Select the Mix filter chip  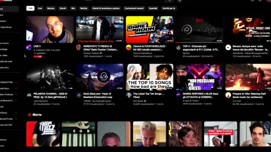click(73, 8)
